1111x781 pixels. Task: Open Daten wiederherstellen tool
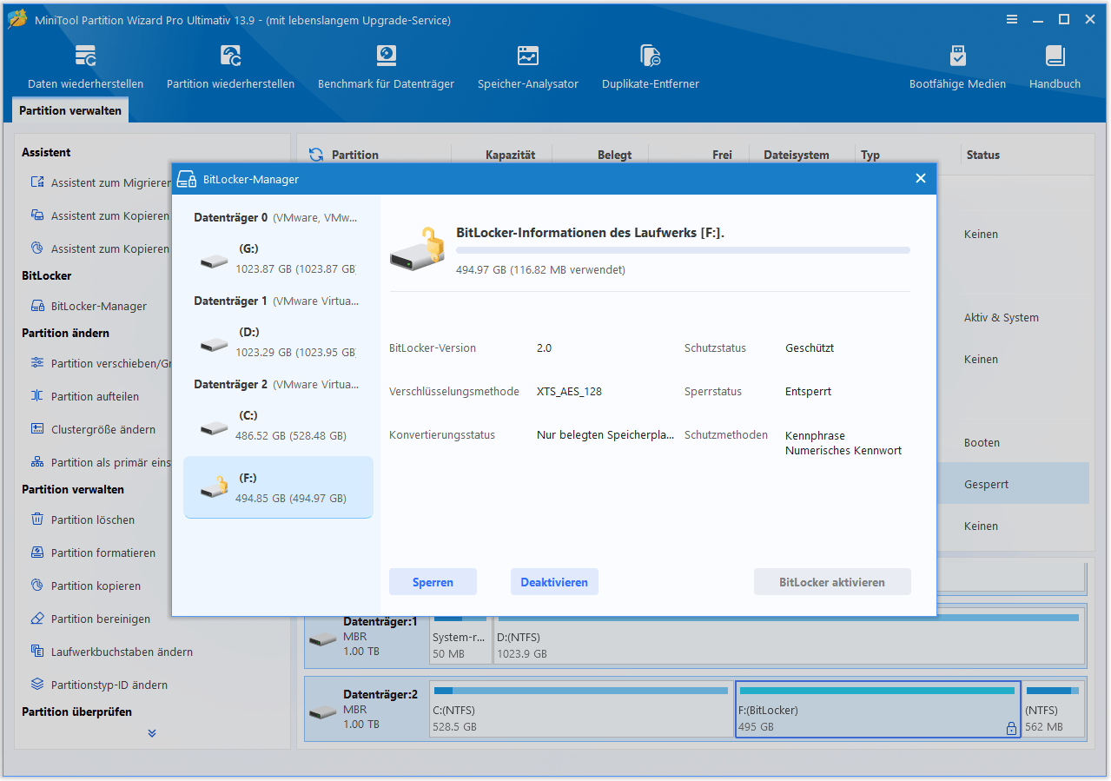85,68
